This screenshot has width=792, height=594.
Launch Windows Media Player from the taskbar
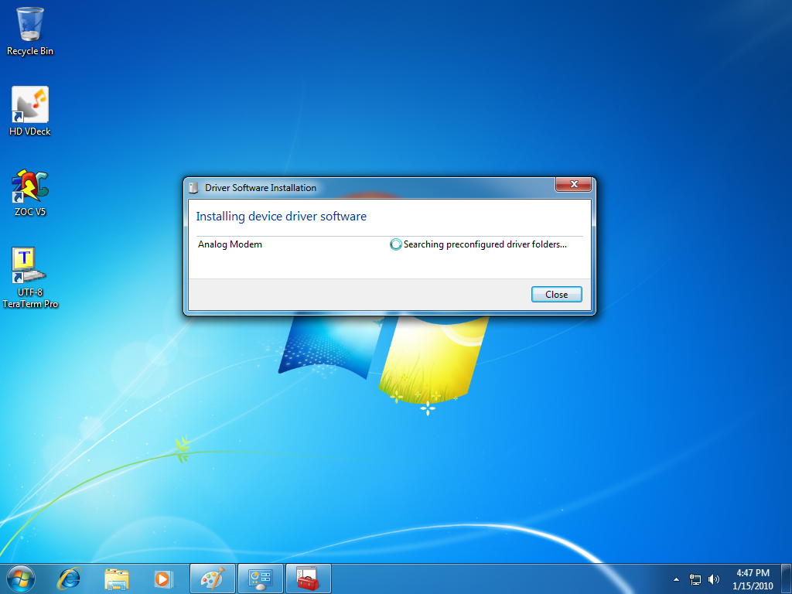click(162, 578)
